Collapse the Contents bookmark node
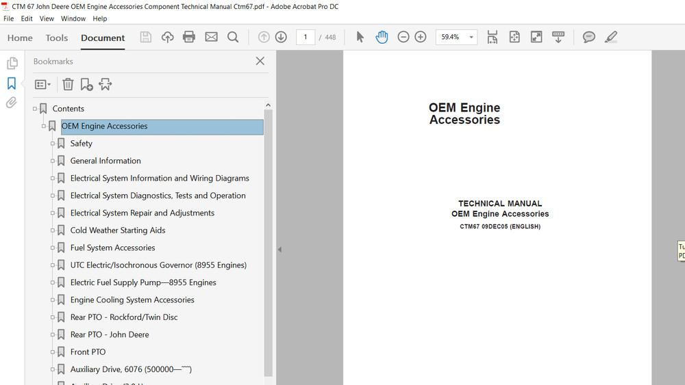The width and height of the screenshot is (685, 385). [34, 109]
